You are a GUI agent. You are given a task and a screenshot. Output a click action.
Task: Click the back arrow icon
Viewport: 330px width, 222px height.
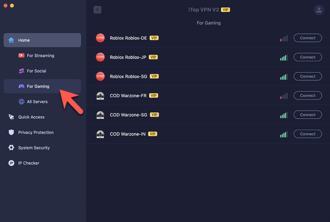pos(98,9)
